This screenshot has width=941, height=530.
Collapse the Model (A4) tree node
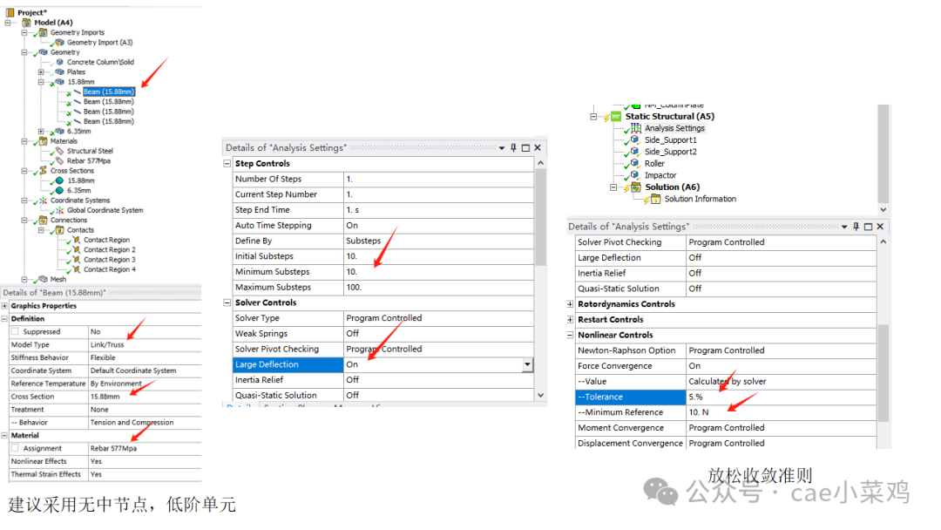pyautogui.click(x=8, y=22)
